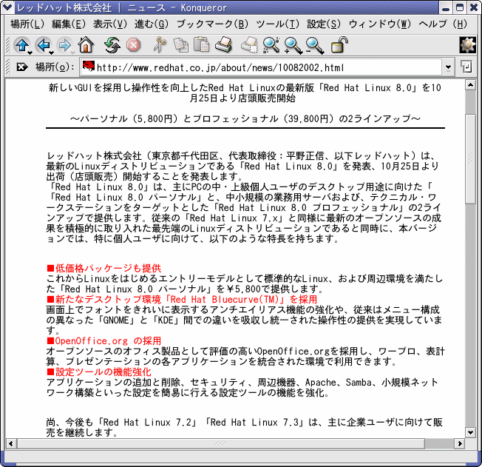Click the horizontal scrollbar thumb
Viewport: 482px width, 467px height.
[x=221, y=443]
